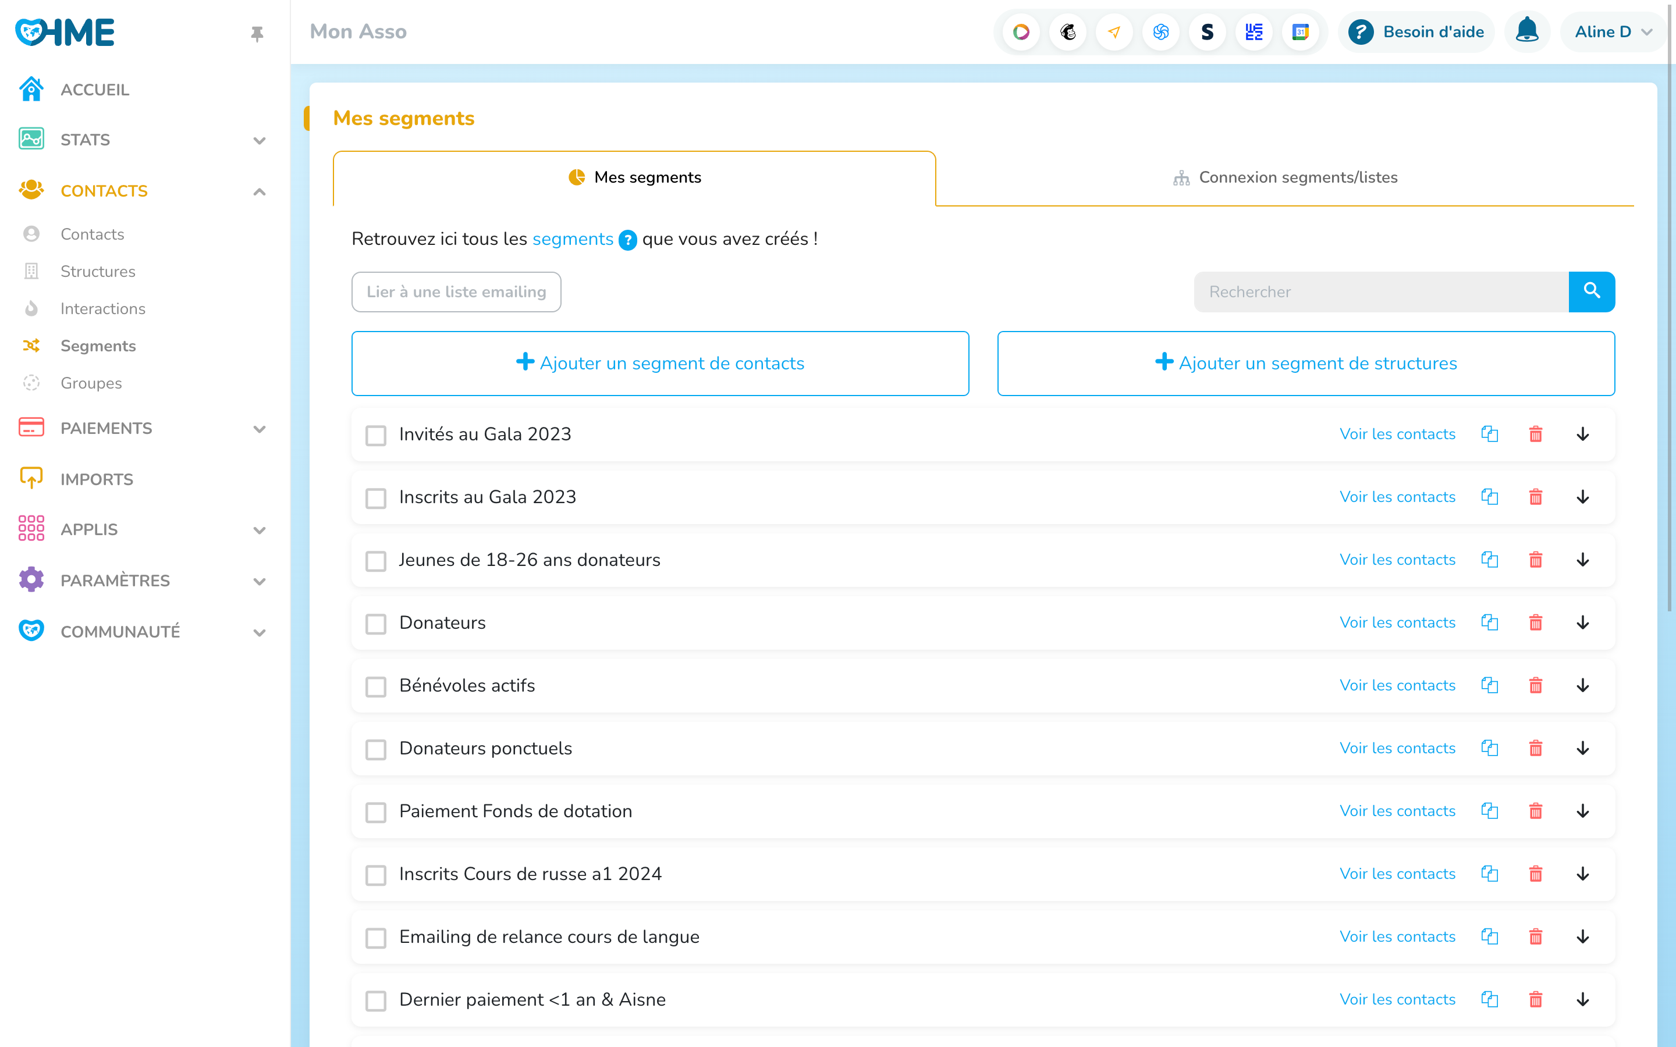Image resolution: width=1676 pixels, height=1047 pixels.
Task: Select the Inscrits au Gala 2023 checkbox
Action: [376, 498]
